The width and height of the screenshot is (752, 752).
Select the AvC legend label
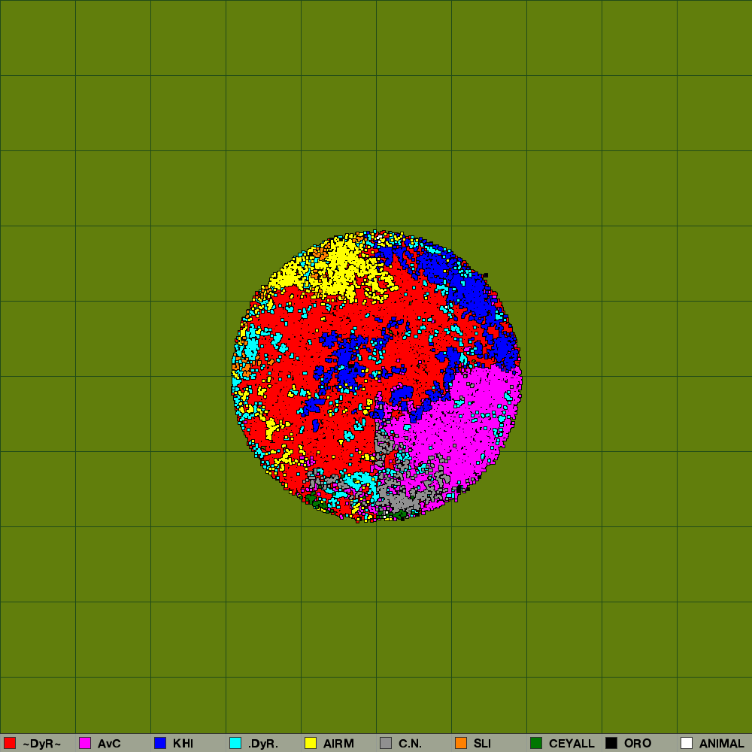[109, 744]
